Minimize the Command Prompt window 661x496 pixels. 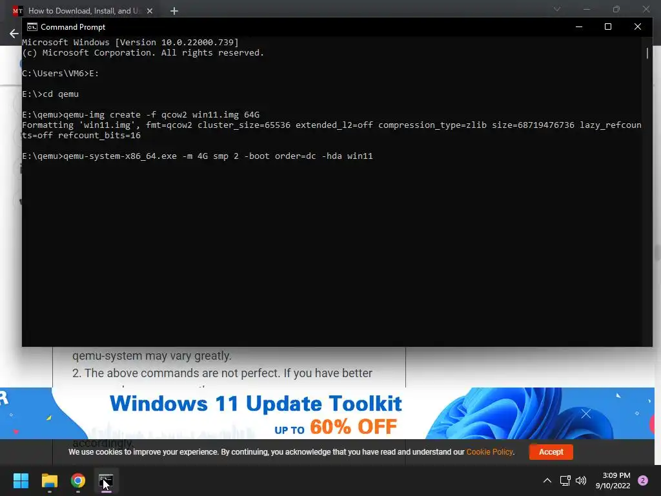pos(579,26)
